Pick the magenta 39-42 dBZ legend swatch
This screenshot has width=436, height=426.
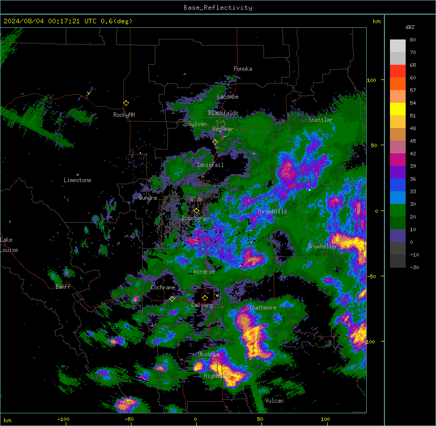(398, 159)
